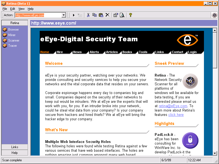Click the Copy icon in toolbar
Image resolution: width=219 pixels, height=164 pixels.
94,15
